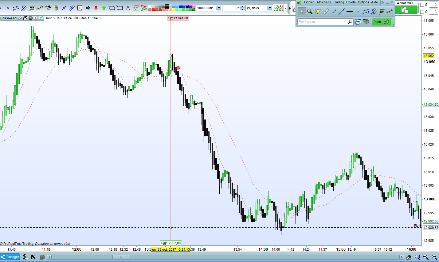
Task: Click the zoom-out magnifier at bottom right
Action: [x=426, y=257]
